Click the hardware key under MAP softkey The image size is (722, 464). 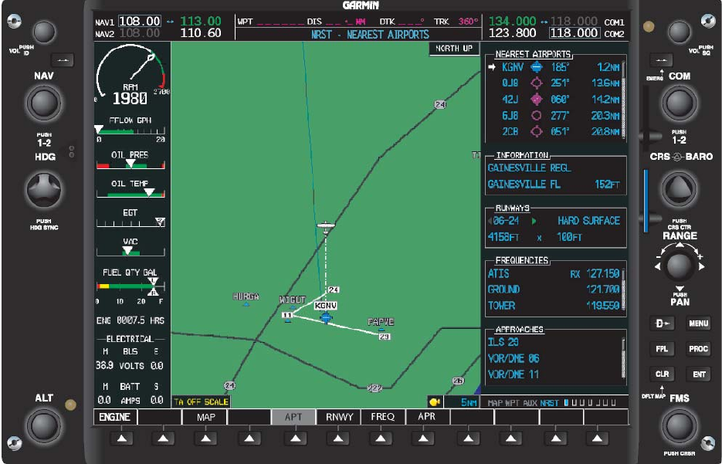206,439
